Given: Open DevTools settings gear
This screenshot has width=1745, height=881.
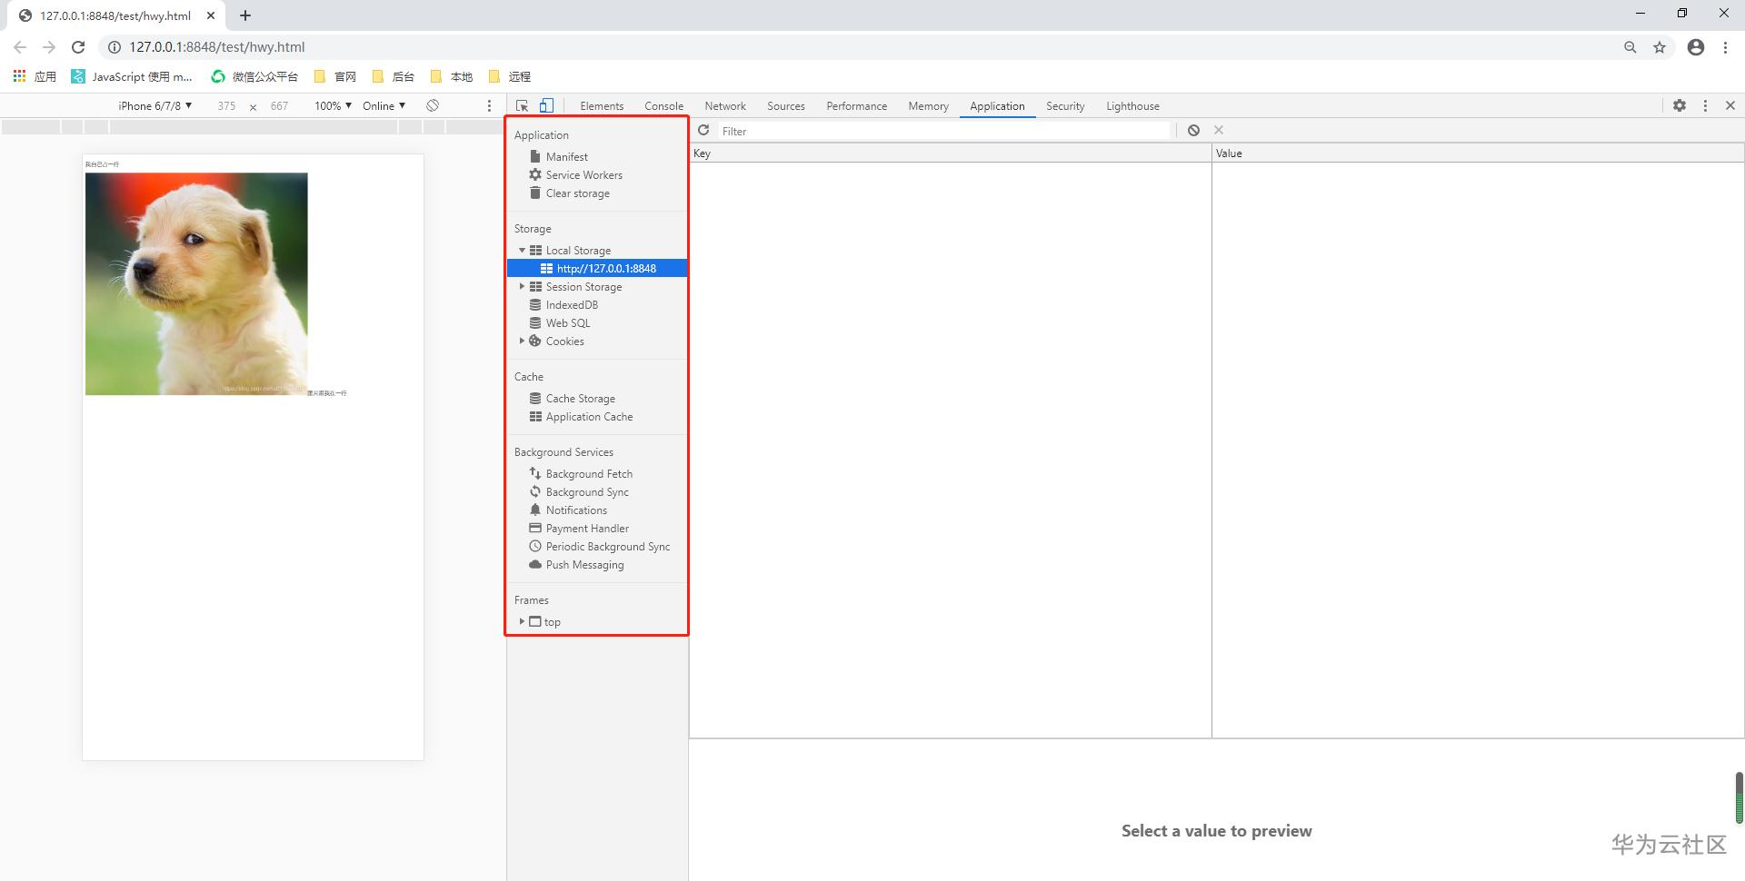Looking at the screenshot, I should pyautogui.click(x=1680, y=105).
